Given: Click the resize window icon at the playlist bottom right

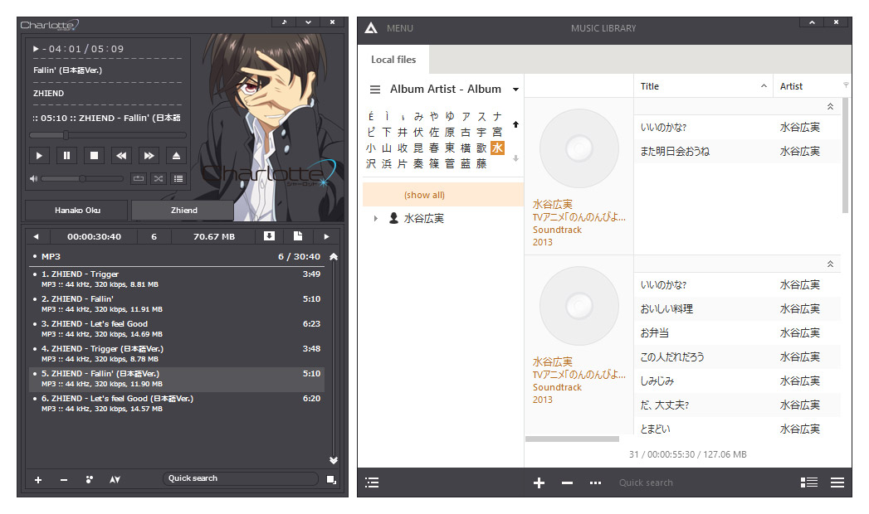Looking at the screenshot, I should coord(331,480).
